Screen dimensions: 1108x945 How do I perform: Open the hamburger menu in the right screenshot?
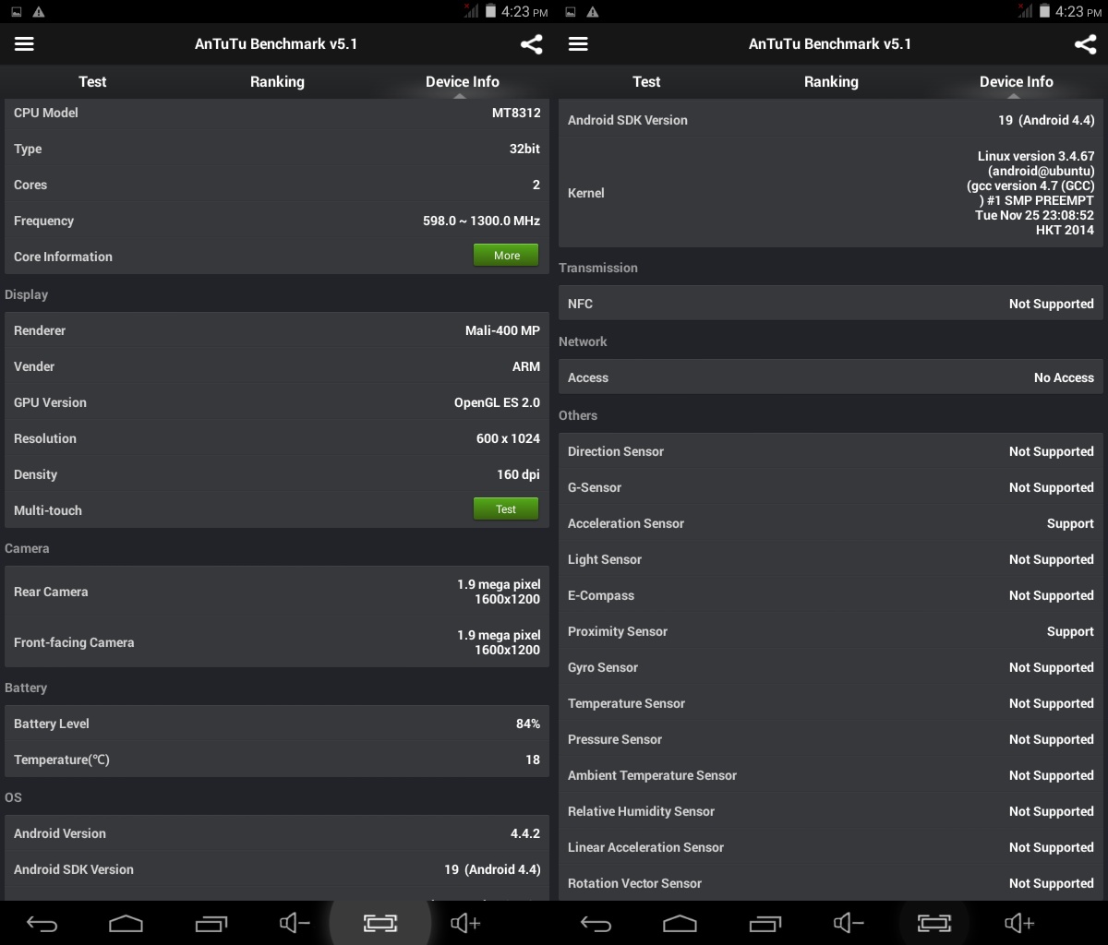point(578,44)
